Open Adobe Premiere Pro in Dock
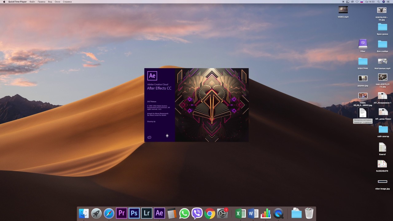This screenshot has width=393, height=221. (122, 213)
